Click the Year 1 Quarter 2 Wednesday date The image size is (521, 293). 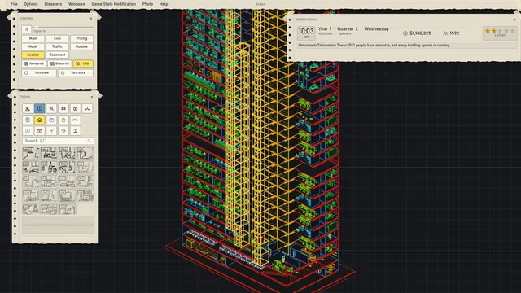click(353, 29)
